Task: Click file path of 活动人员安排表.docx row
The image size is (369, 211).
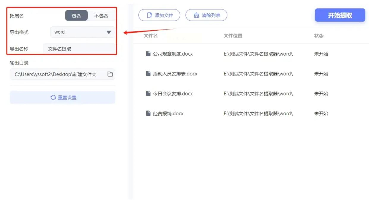Action: 258,74
